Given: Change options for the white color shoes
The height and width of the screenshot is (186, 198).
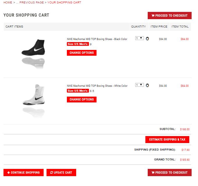Looking at the screenshot, I should pos(82,100).
